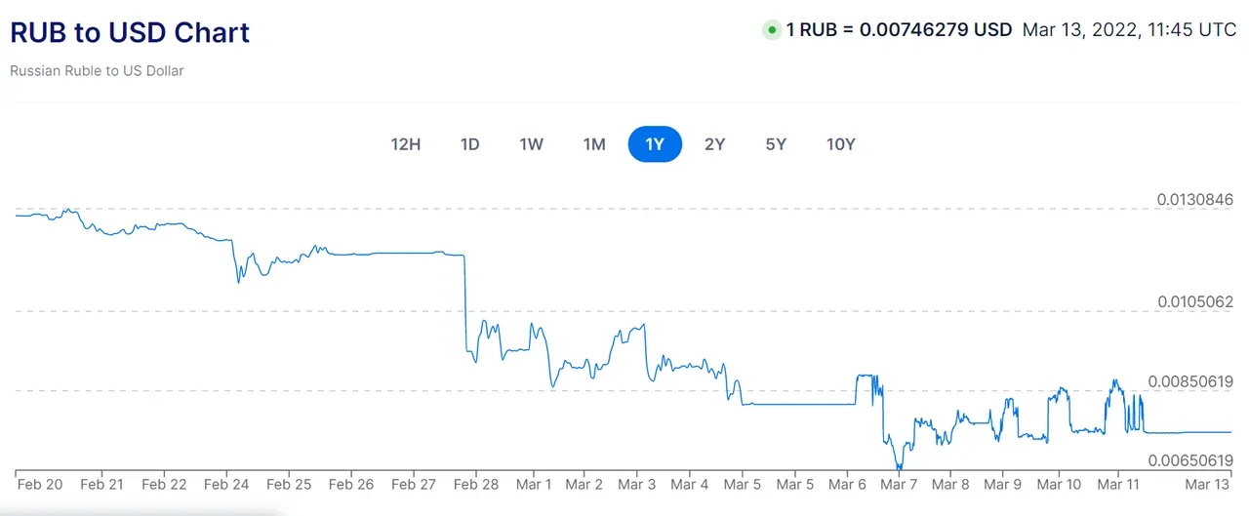Viewport: 1249px width, 516px height.
Task: Choose the 10Y chart range
Action: pyautogui.click(x=840, y=144)
